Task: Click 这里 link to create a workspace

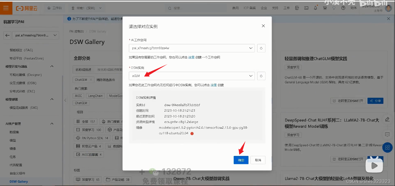Action: [191, 57]
